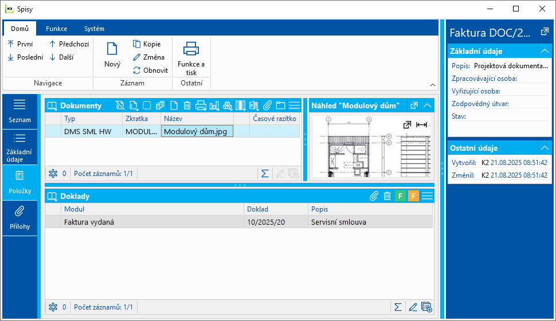This screenshot has width=556, height=321.
Task: Click the trash icon in Dokumenty toolbar
Action: [x=187, y=105]
